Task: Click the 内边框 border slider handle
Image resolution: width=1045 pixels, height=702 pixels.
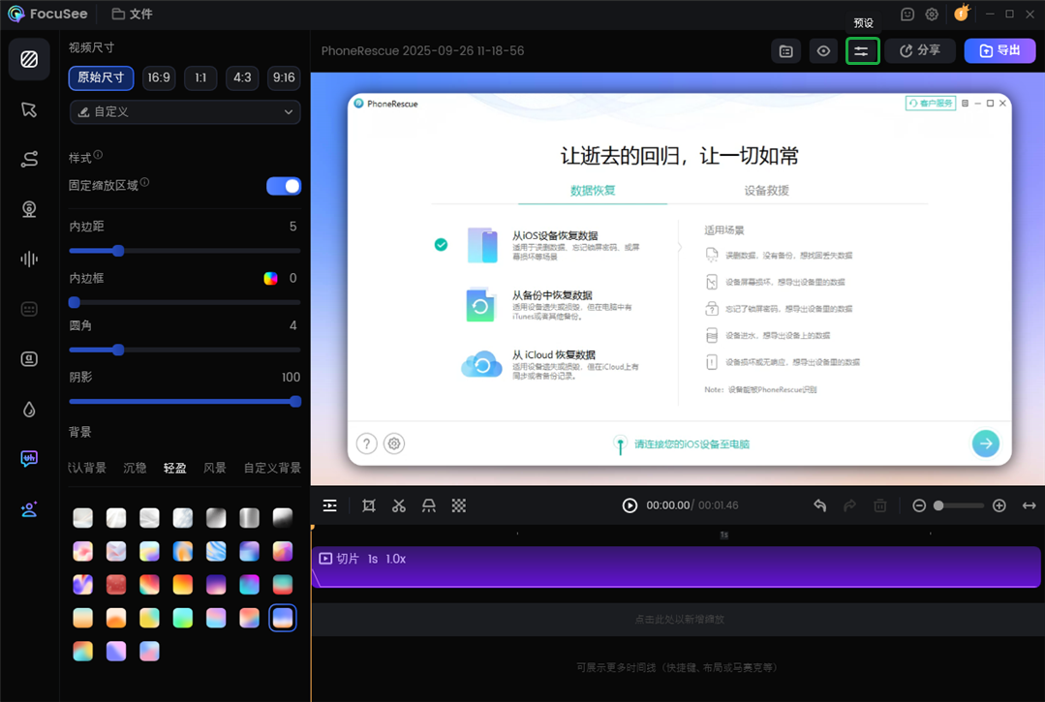Action: coord(75,302)
